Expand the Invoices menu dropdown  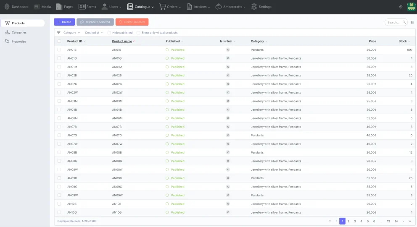pyautogui.click(x=209, y=7)
